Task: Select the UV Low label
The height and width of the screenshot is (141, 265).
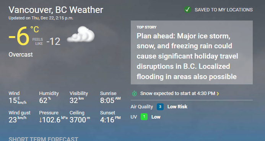Action: [156, 117]
